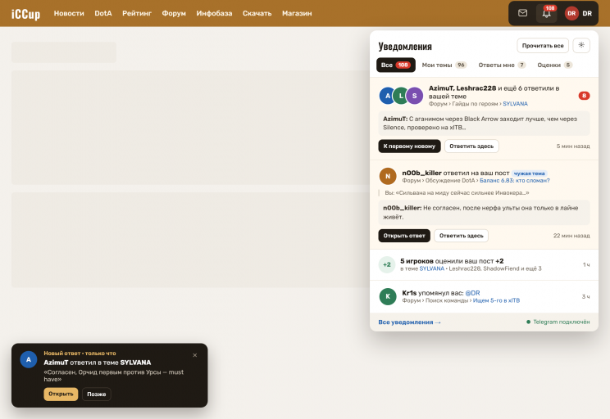The width and height of the screenshot is (610, 419).
Task: Click the blue A avatar in notifications group
Action: point(387,96)
